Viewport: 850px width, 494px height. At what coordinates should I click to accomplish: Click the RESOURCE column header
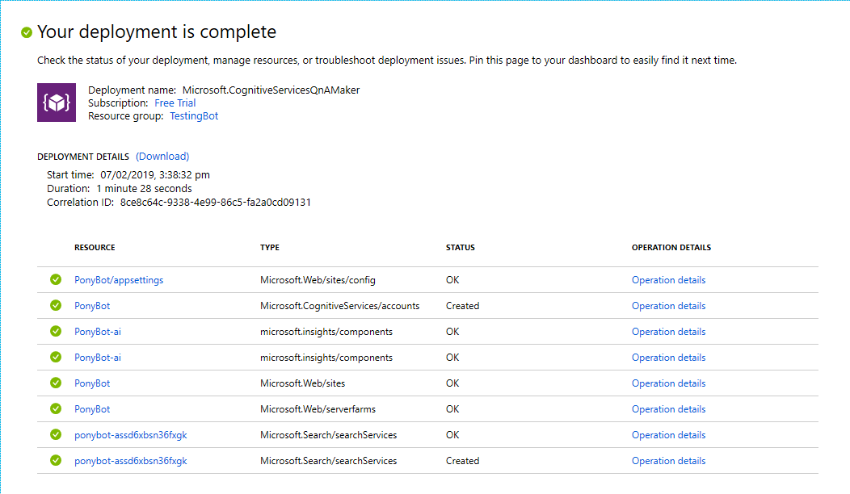[95, 248]
